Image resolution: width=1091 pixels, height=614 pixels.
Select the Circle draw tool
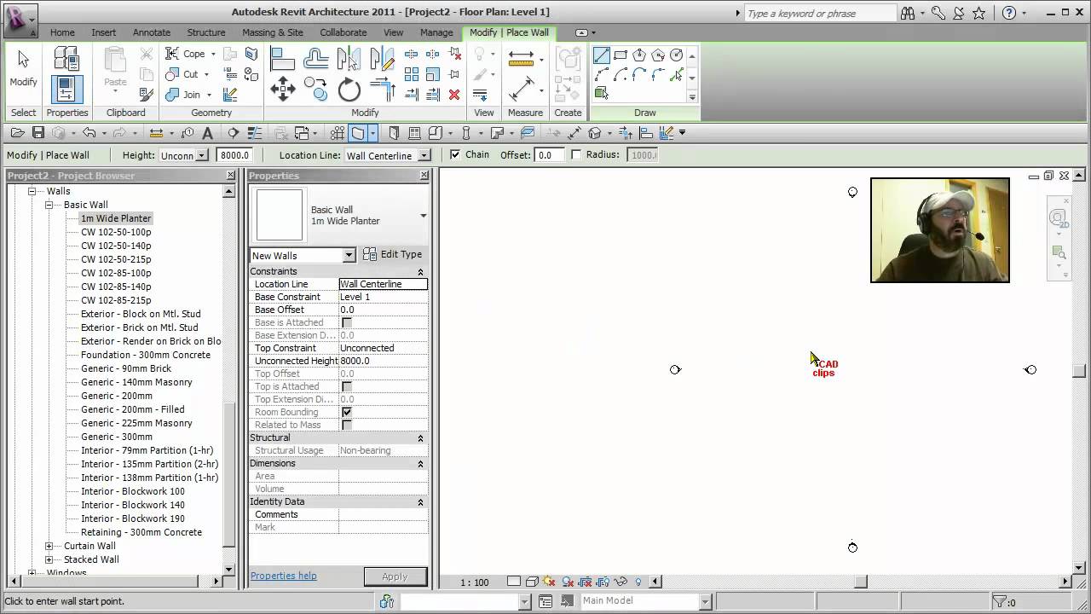pos(675,54)
